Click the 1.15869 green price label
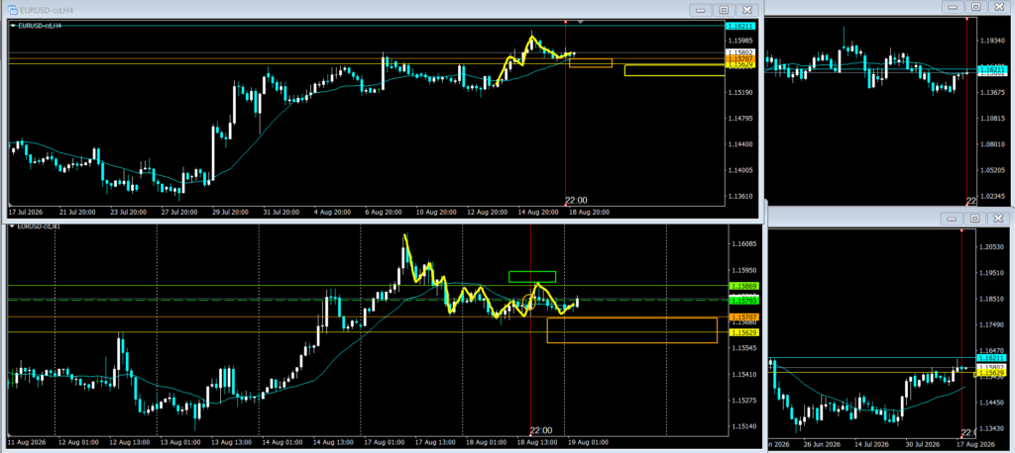The width and height of the screenshot is (1015, 453). click(x=741, y=286)
